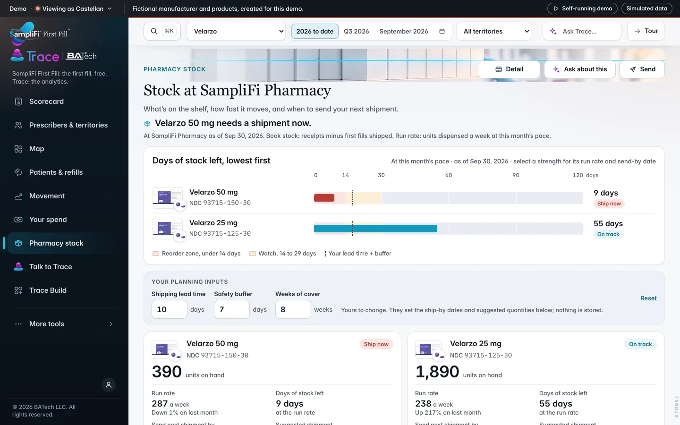Select the September 2026 period
680x425 pixels.
pyautogui.click(x=404, y=31)
